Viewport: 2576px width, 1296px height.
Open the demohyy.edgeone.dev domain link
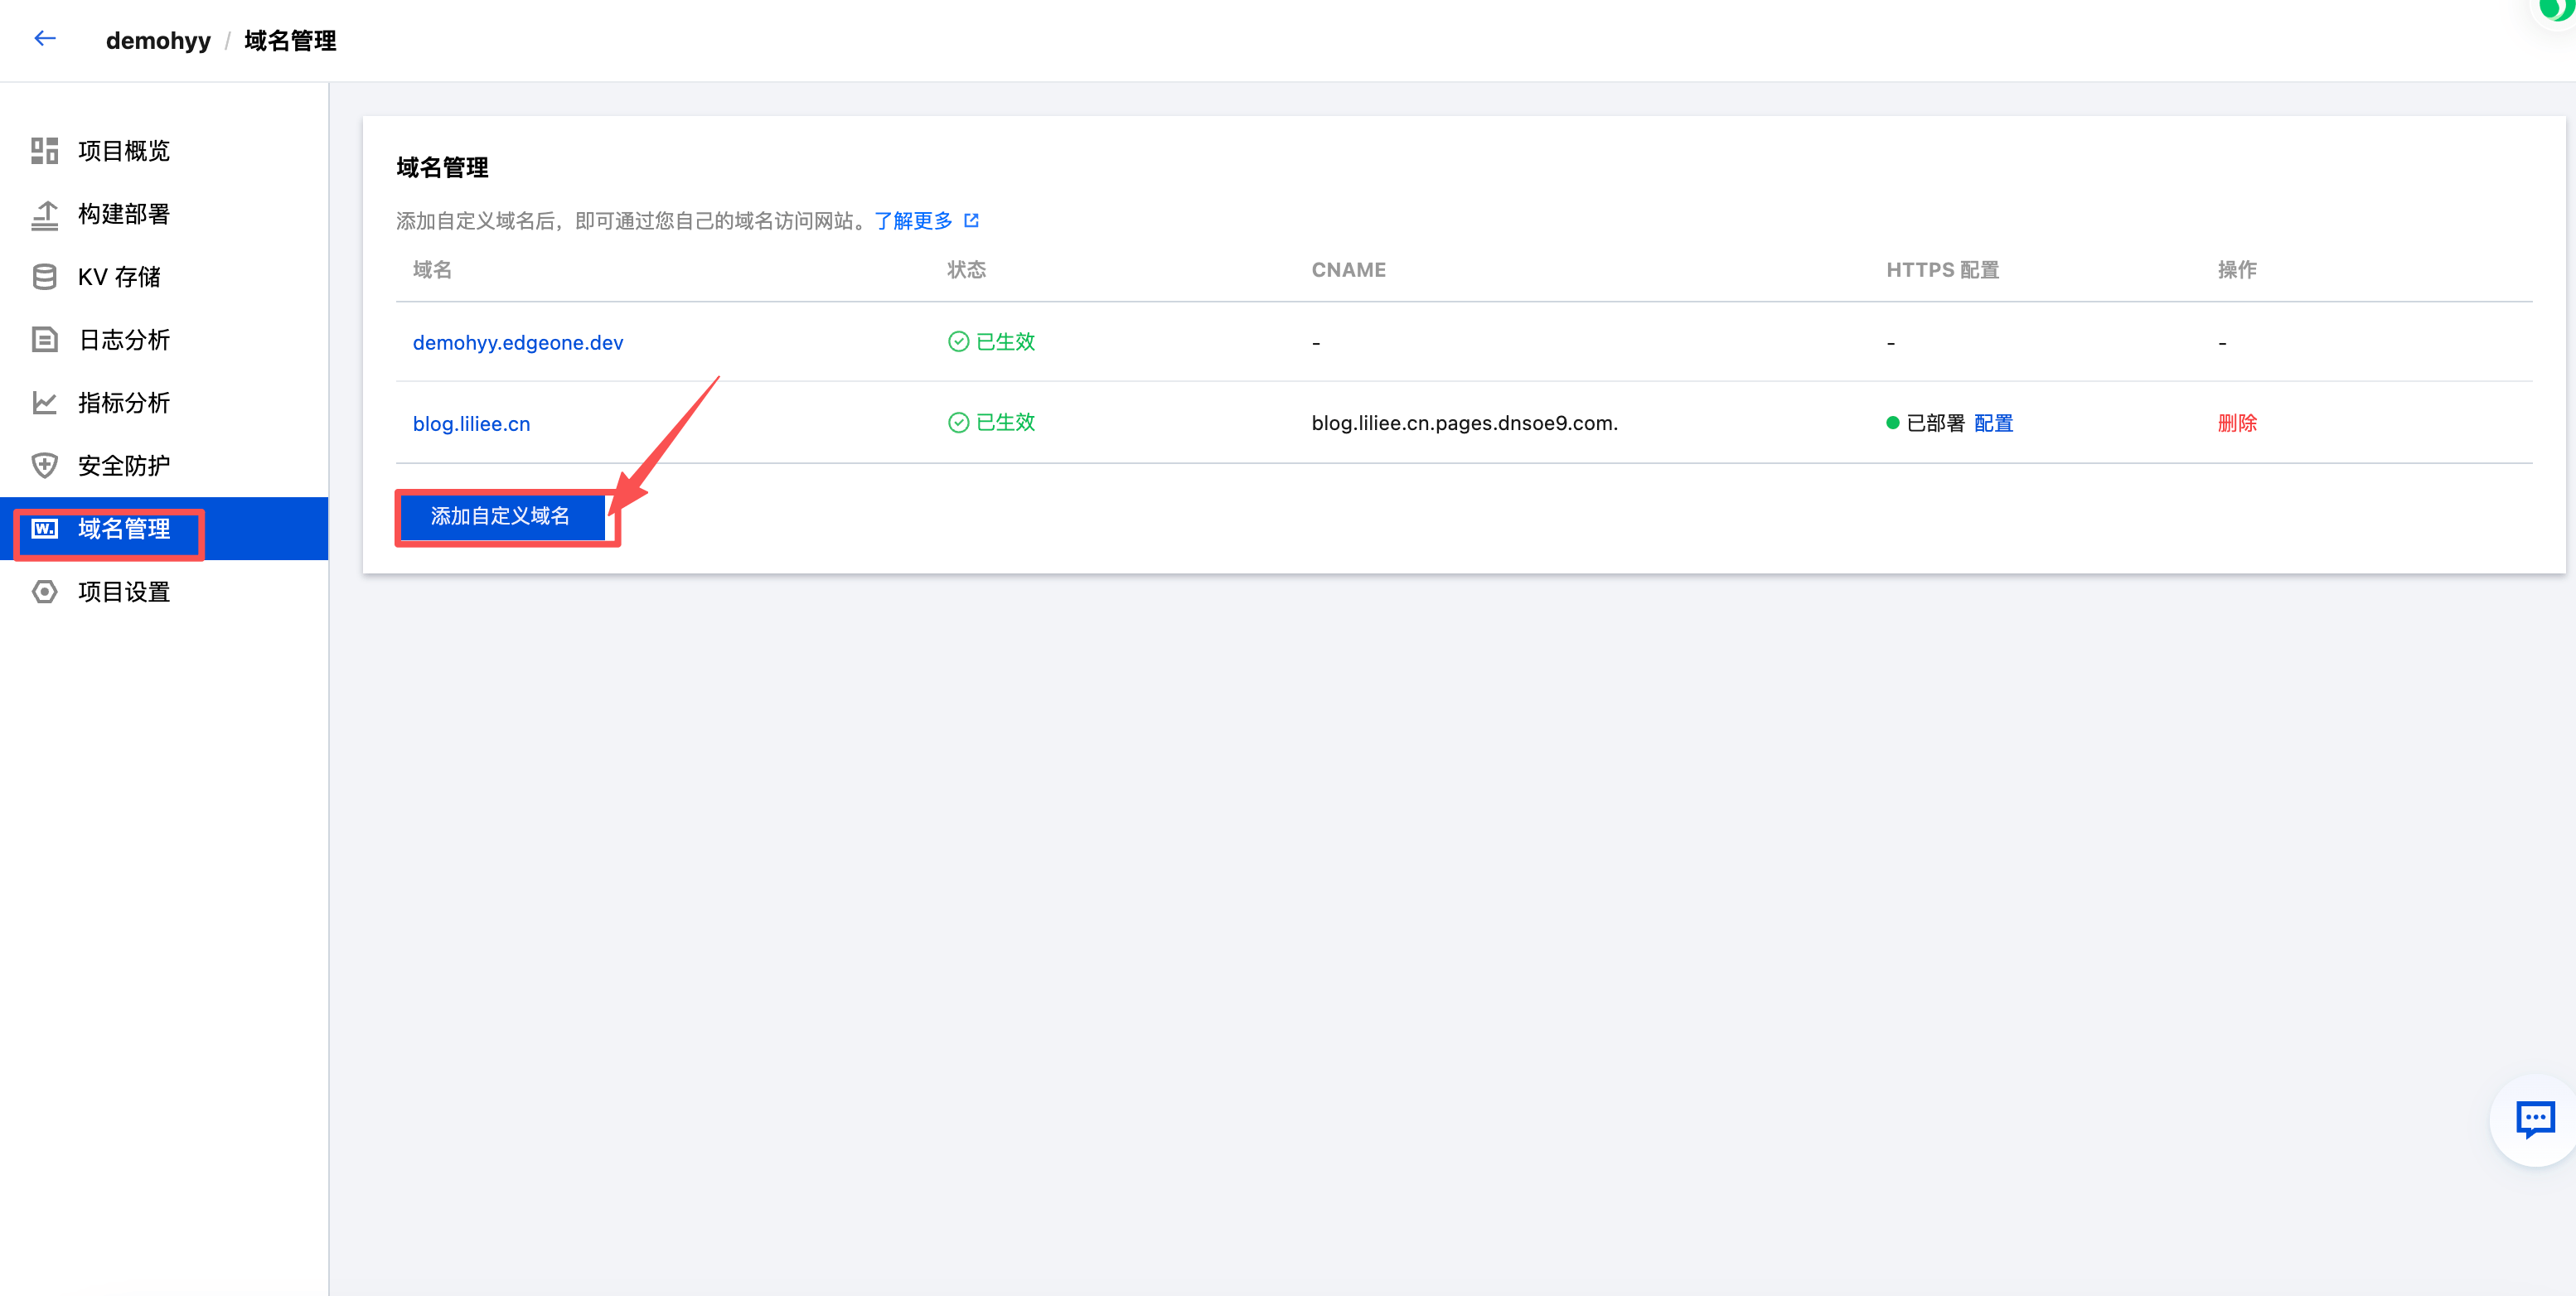point(517,343)
